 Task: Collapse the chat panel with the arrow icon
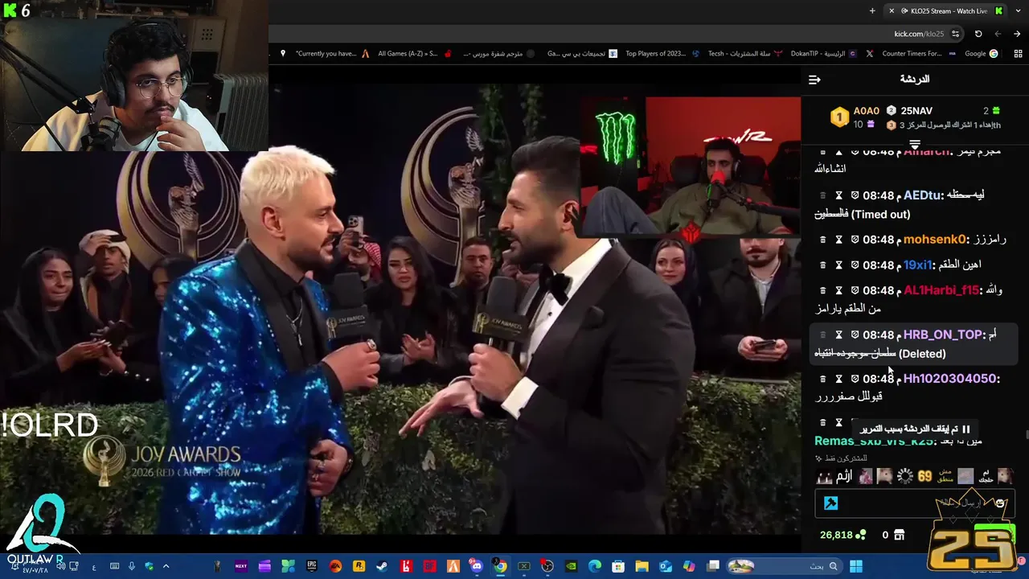814,80
